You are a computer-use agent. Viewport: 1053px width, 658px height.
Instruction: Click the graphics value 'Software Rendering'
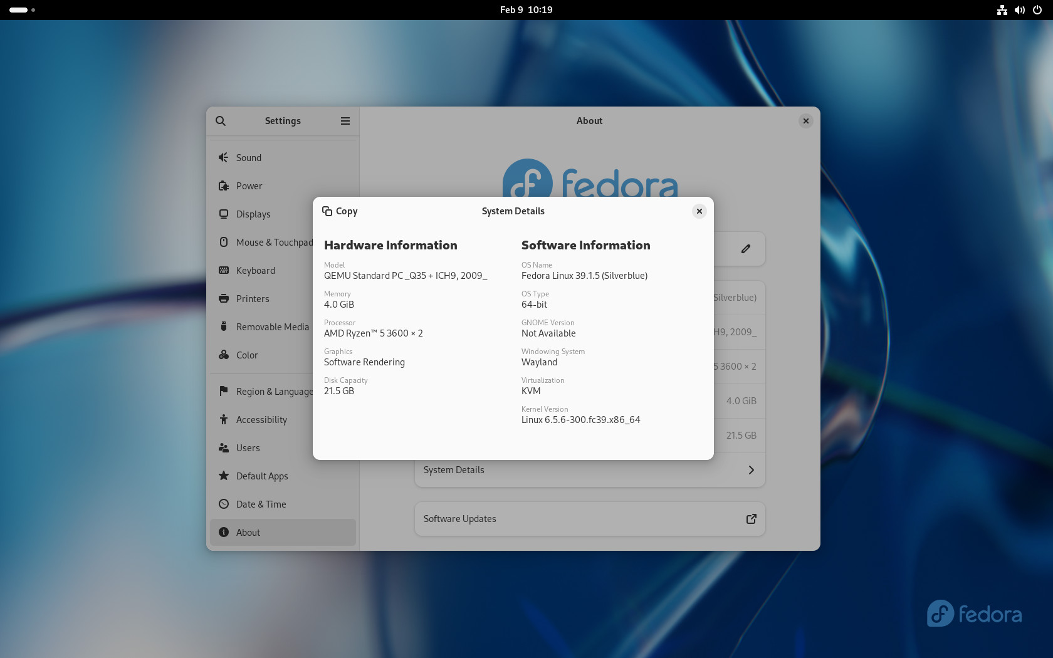tap(364, 362)
